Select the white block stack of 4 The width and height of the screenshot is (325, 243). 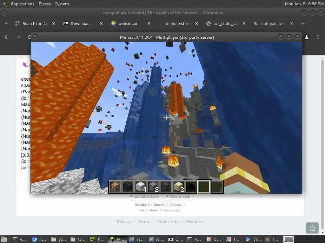[x=141, y=187]
